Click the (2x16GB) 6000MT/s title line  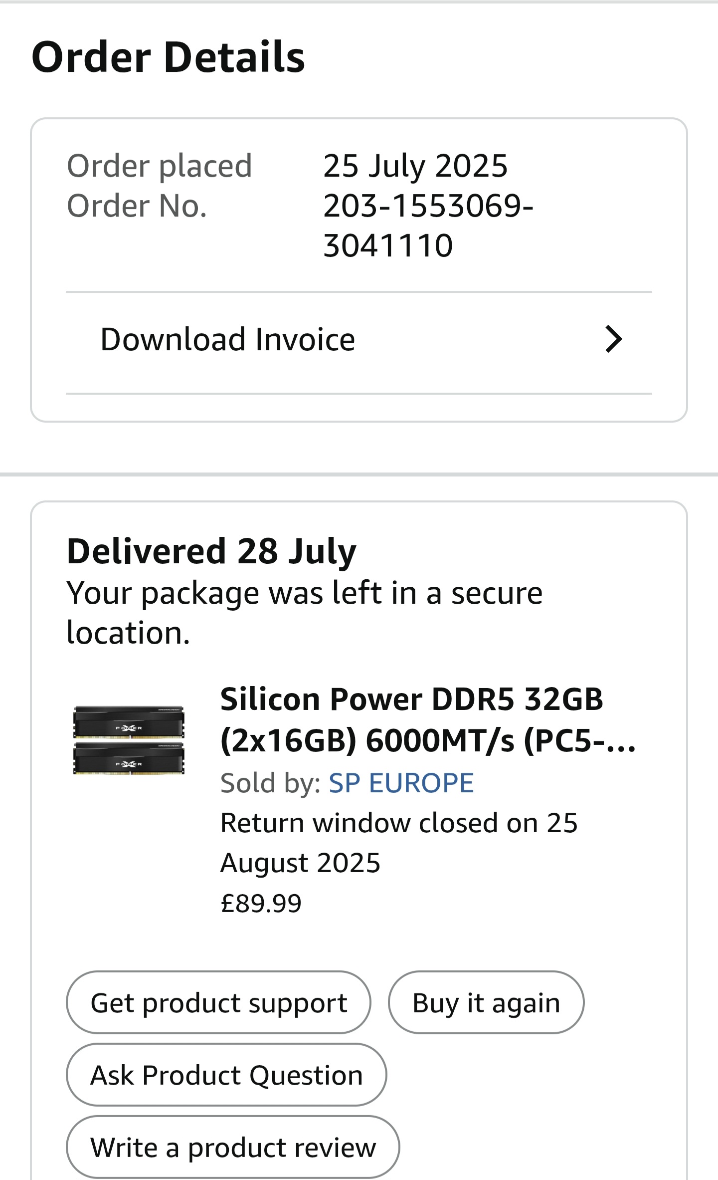point(428,740)
